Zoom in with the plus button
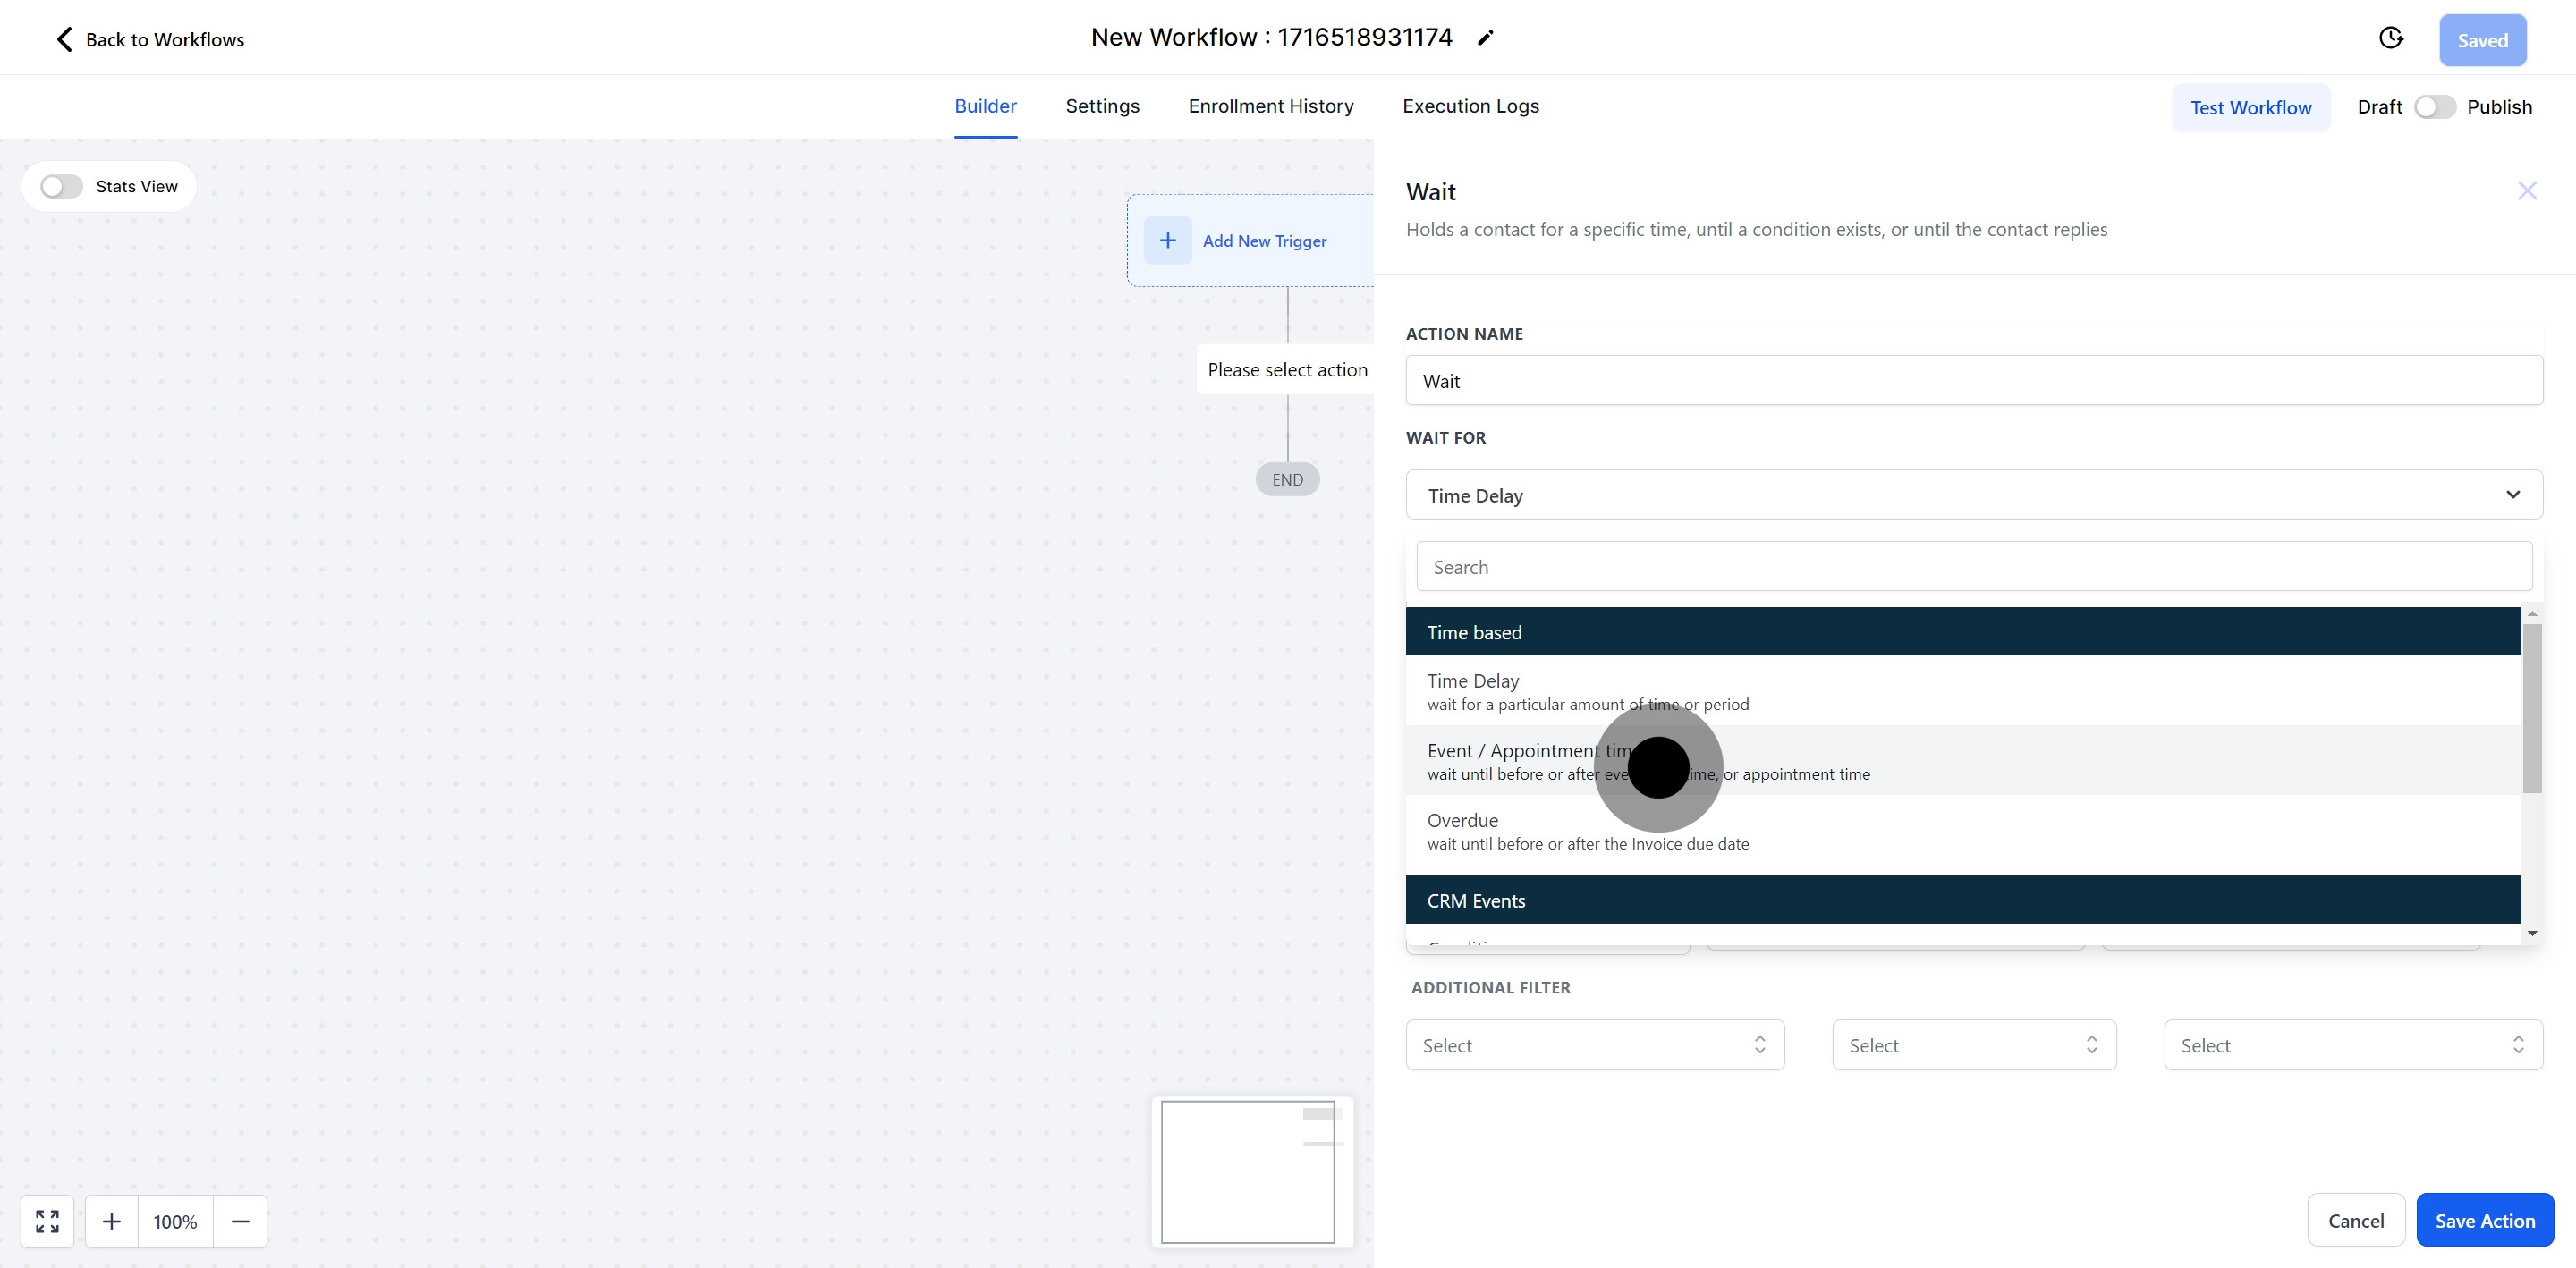This screenshot has width=2576, height=1268. pos(112,1221)
